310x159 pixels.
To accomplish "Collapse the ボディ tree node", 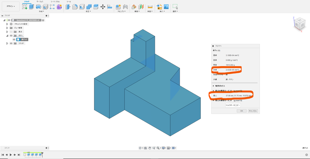I will (7, 36).
